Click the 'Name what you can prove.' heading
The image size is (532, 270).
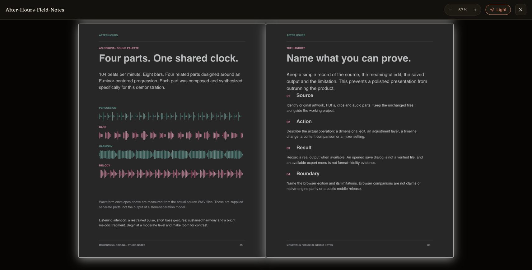tap(349, 58)
